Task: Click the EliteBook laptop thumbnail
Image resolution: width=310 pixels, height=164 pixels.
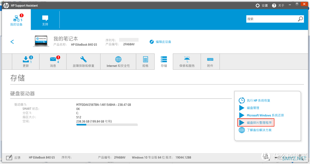Action: 41,41
